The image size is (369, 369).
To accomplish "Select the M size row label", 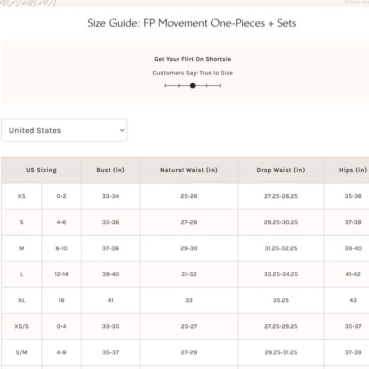I will point(22,248).
